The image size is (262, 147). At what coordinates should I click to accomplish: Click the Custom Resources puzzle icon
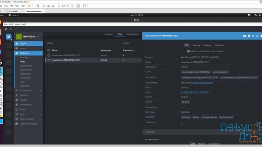17,124
